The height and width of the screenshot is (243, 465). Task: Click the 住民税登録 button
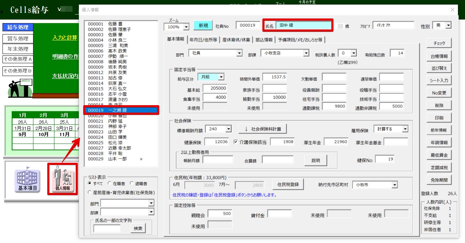point(288,184)
